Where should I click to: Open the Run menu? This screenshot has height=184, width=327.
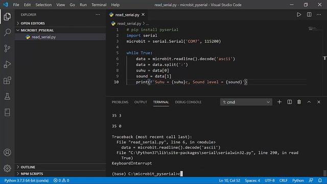(83, 5)
